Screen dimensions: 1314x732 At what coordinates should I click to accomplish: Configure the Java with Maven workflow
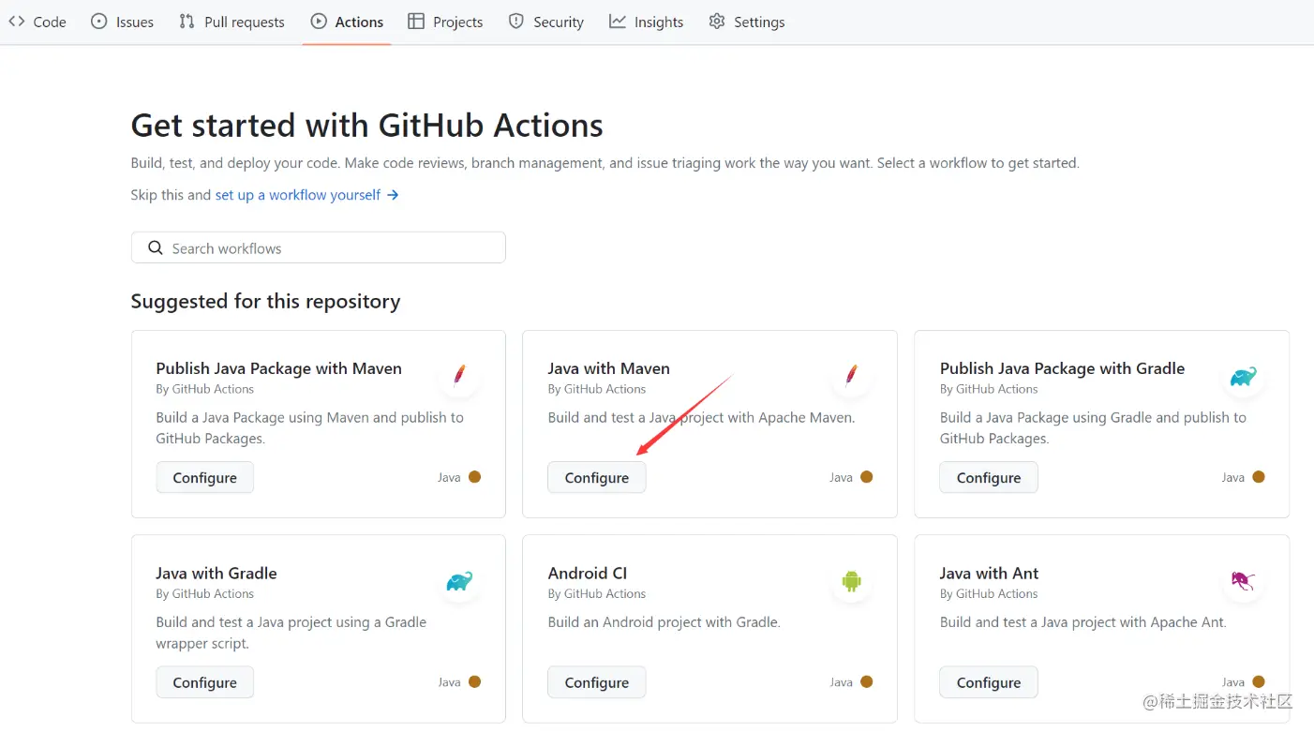pos(596,478)
